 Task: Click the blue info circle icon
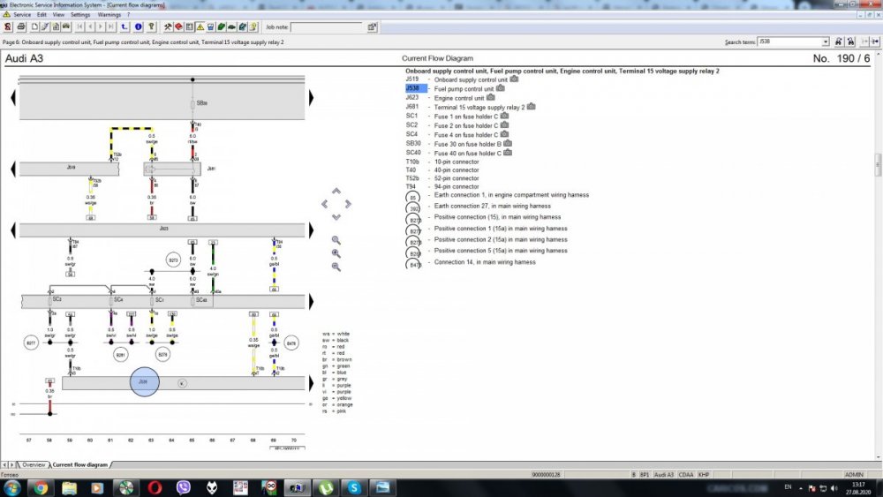[x=138, y=26]
